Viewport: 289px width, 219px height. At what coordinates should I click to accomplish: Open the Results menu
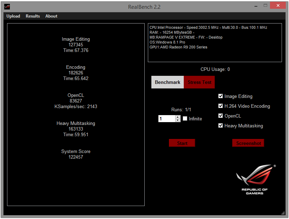click(x=33, y=16)
